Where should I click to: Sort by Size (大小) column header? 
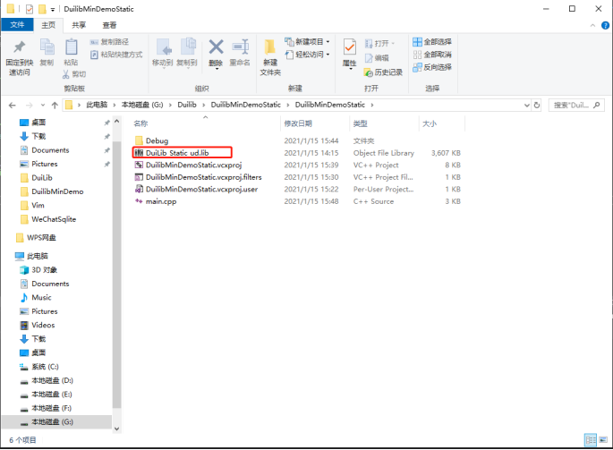pos(430,123)
